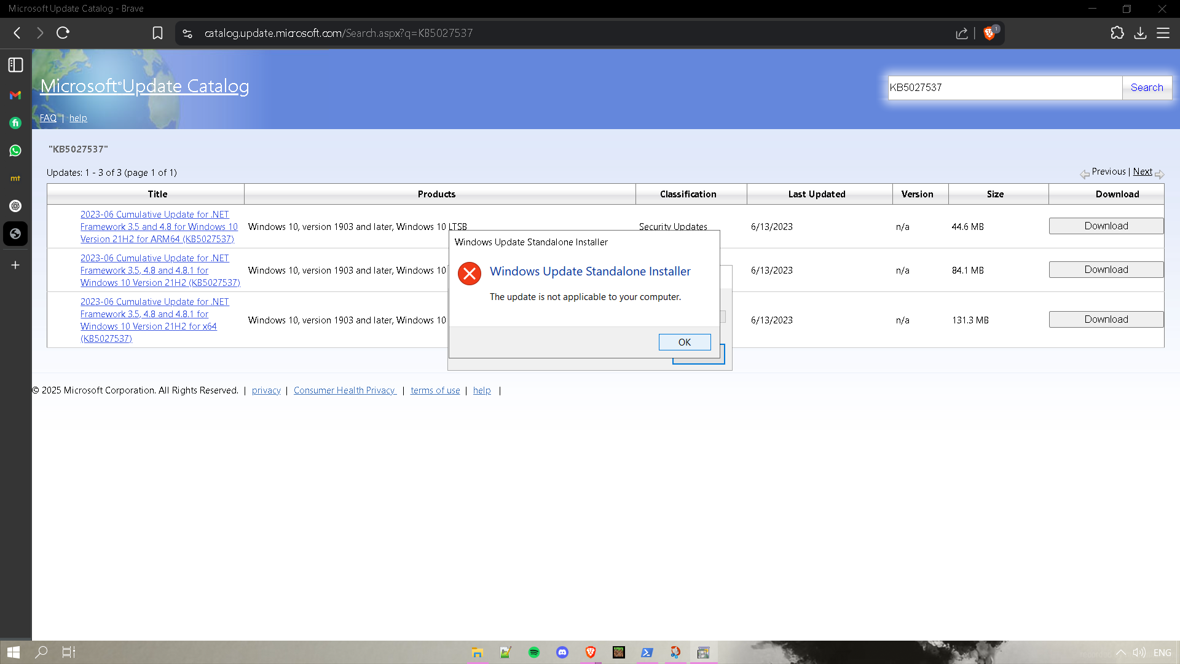Image resolution: width=1180 pixels, height=664 pixels.
Task: Open terms of use link
Action: [x=435, y=390]
